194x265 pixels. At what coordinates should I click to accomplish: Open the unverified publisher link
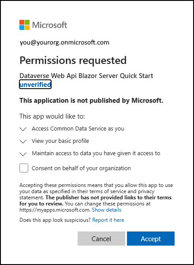pyautogui.click(x=35, y=84)
